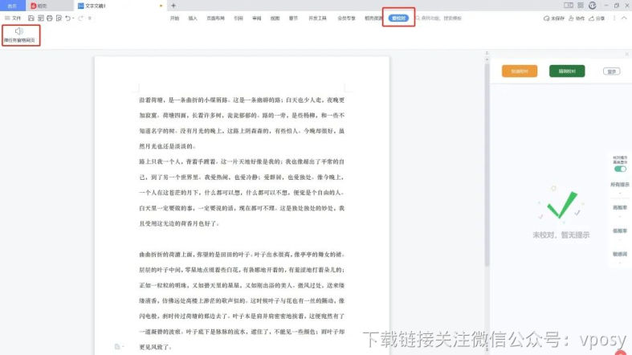Click the paragraph line starting 曲曲折折的荷塘上面
This screenshot has width=632, height=355.
click(242, 255)
